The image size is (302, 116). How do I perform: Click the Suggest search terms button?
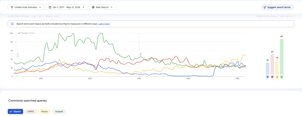coord(278,7)
